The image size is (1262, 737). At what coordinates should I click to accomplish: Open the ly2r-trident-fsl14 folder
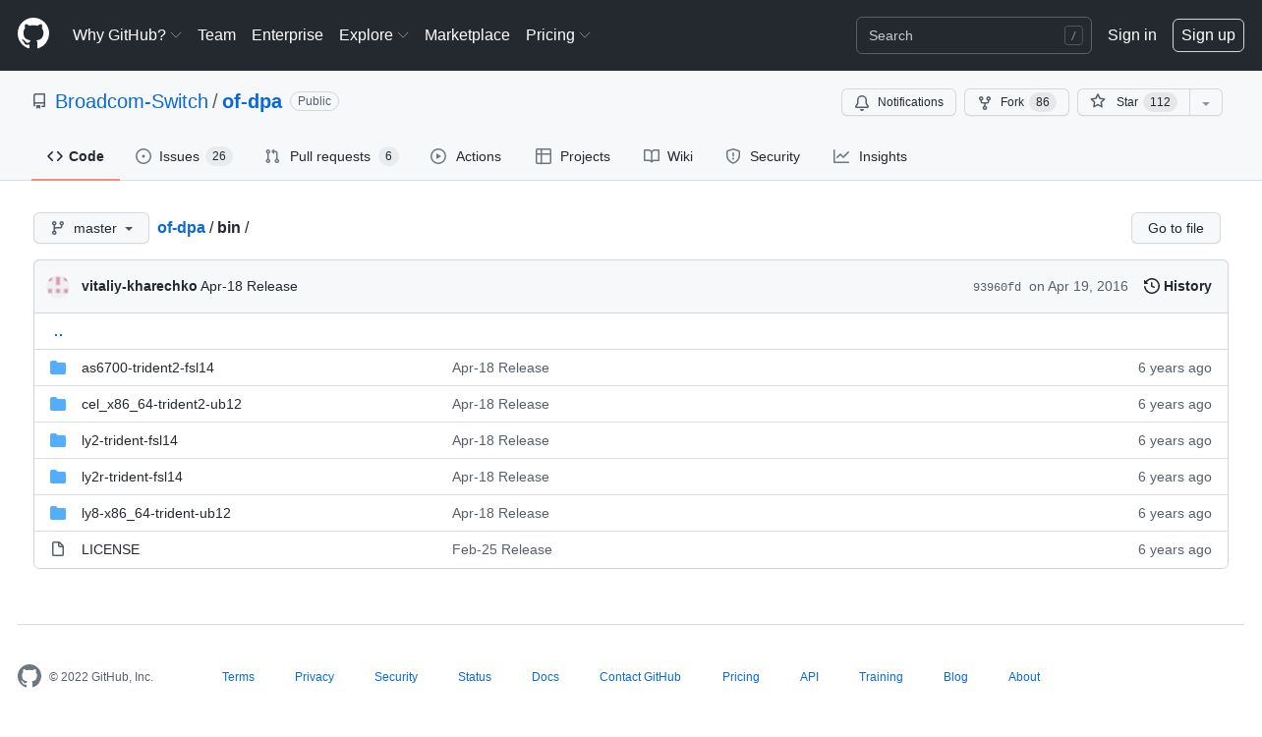(132, 477)
